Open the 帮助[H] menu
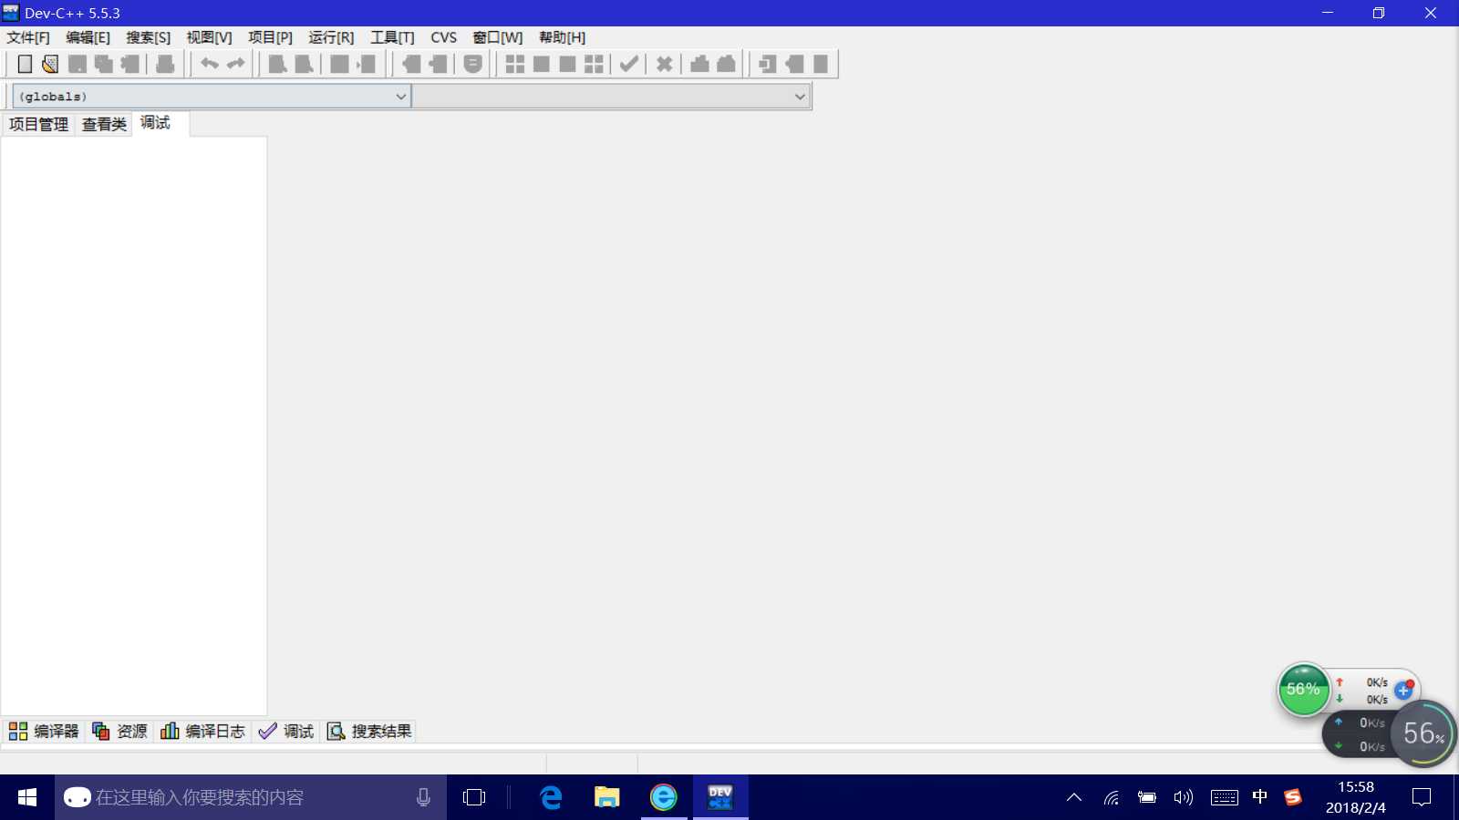This screenshot has height=820, width=1459. coord(563,37)
